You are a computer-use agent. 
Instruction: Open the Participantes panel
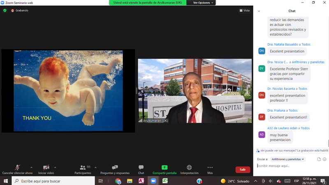pyautogui.click(x=83, y=169)
